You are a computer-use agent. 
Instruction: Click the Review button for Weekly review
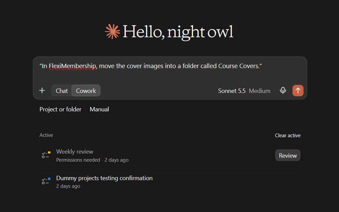[x=287, y=155]
